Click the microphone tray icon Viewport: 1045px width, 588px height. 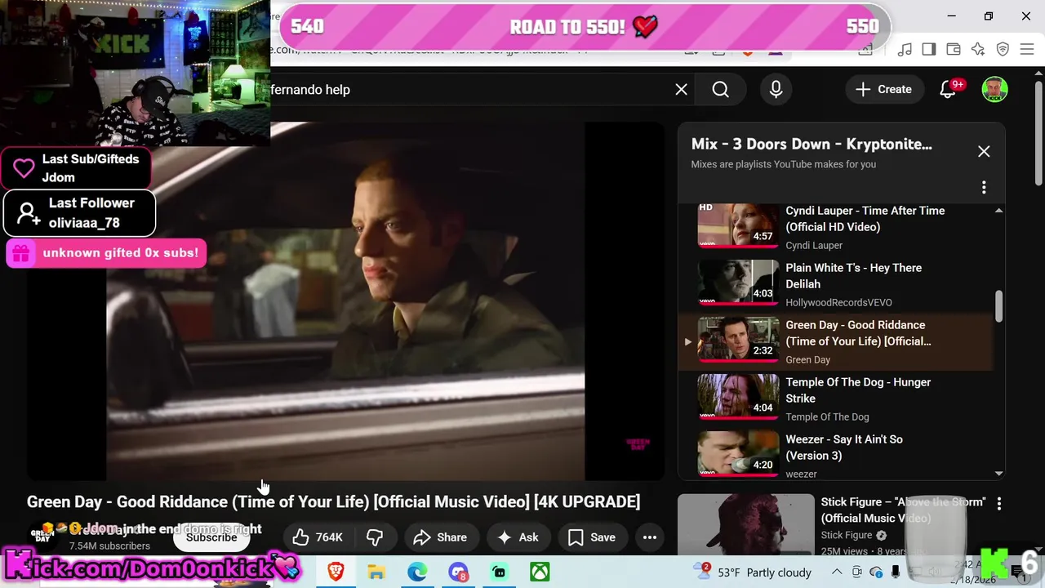[x=896, y=572]
